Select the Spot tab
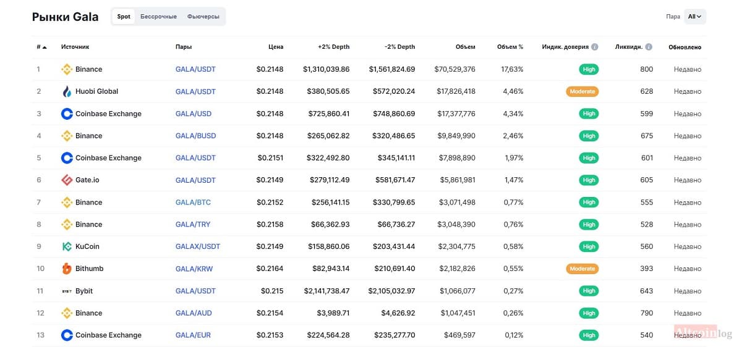Screen dimensions: 742x347 coord(124,17)
